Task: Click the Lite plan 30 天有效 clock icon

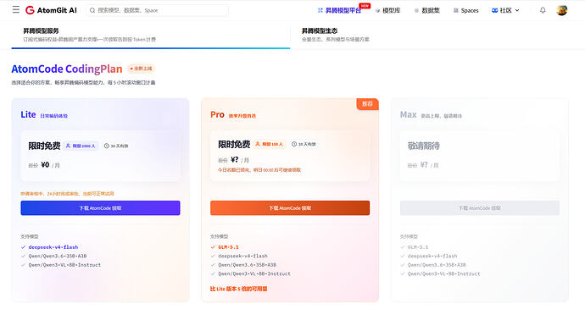Action: 106,146
